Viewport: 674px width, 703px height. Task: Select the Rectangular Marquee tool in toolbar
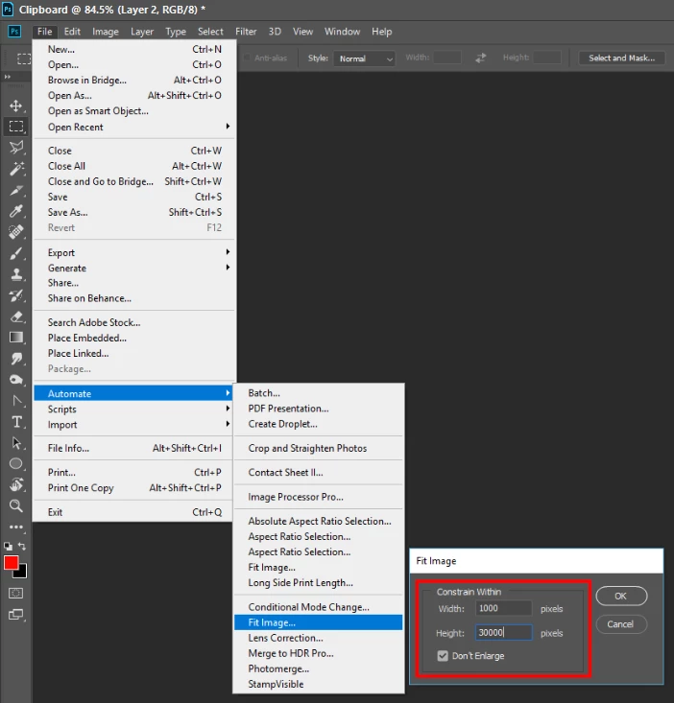(16, 127)
